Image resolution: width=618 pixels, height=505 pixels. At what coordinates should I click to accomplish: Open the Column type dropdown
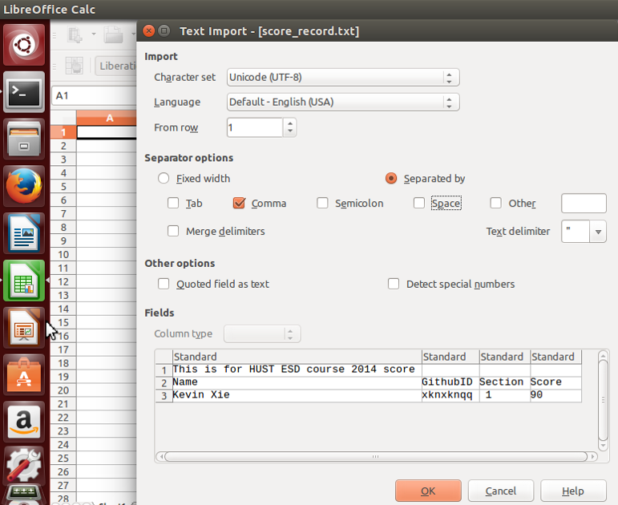(262, 334)
